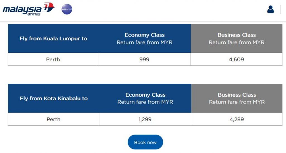Click the 999 economy fare cell
The width and height of the screenshot is (286, 153).
click(144, 59)
